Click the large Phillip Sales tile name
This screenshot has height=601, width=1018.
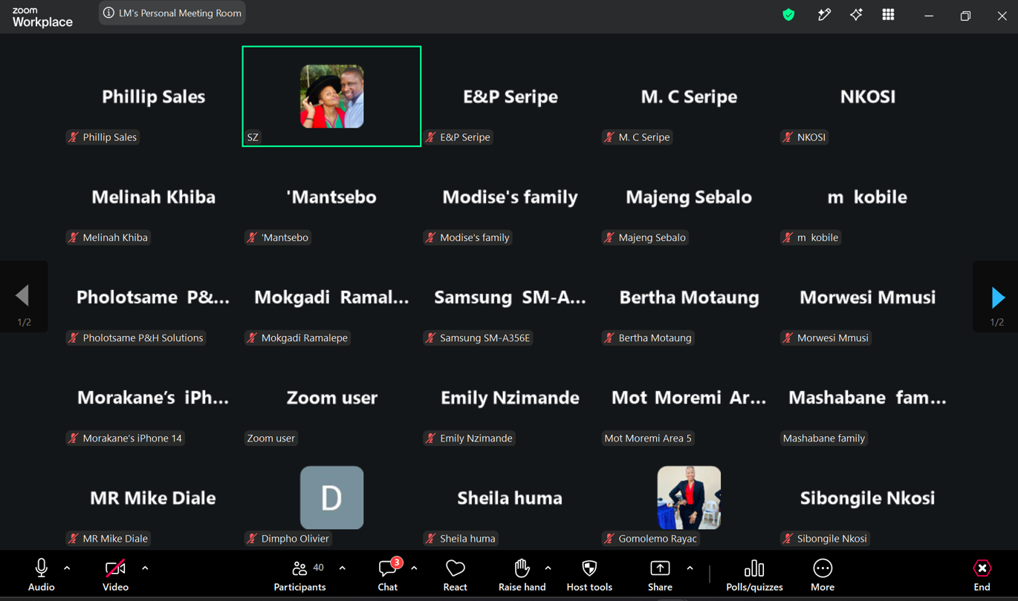(x=153, y=96)
